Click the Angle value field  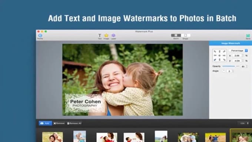pos(229,71)
